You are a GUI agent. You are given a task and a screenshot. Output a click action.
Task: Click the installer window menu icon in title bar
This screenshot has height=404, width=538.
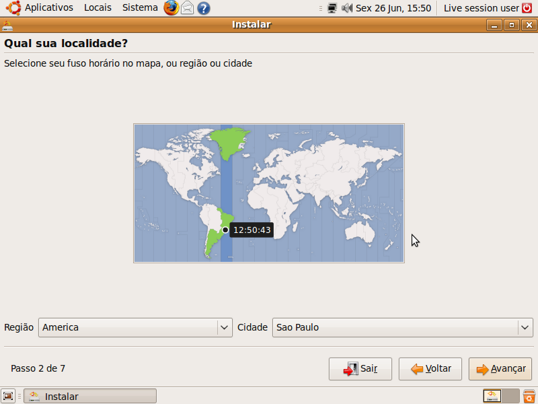[7, 25]
